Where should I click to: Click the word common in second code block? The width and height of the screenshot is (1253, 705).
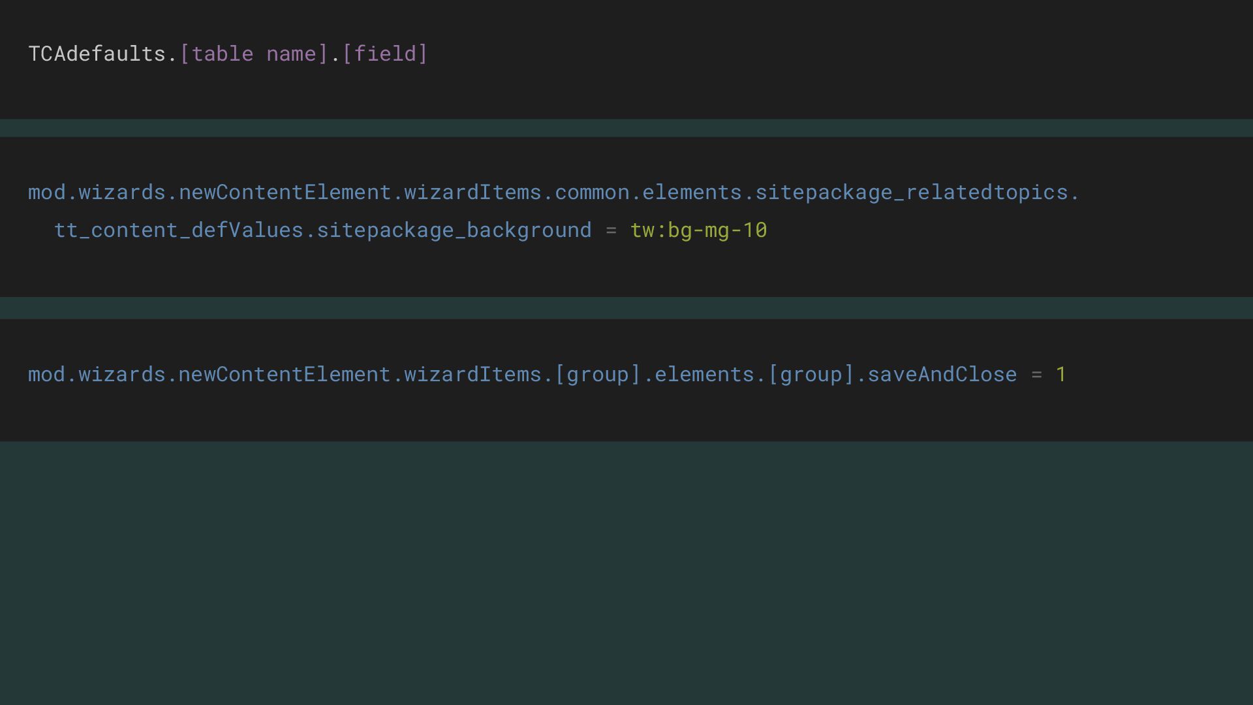click(592, 192)
